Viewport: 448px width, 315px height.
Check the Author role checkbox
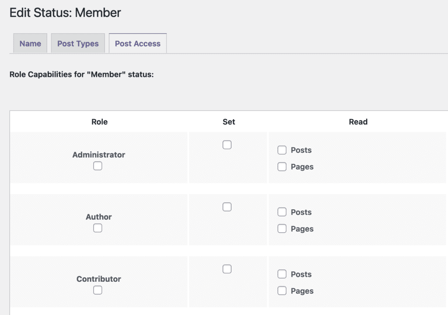[x=98, y=228]
